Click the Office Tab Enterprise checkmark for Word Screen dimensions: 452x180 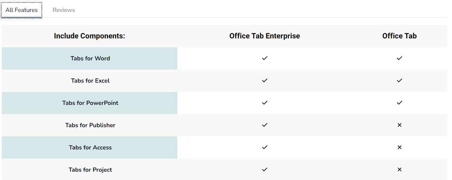264,58
